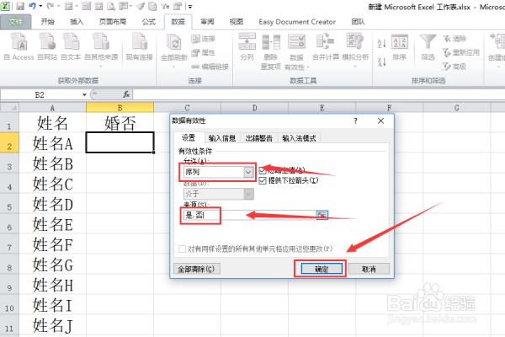Toggle the ignore blank (忽略空值) checkbox
This screenshot has width=505, height=337.
(263, 170)
